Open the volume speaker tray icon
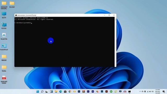This screenshot has height=94, width=167. pos(153,91)
